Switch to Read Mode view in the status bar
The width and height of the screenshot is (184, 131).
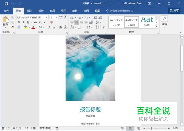tap(122, 128)
